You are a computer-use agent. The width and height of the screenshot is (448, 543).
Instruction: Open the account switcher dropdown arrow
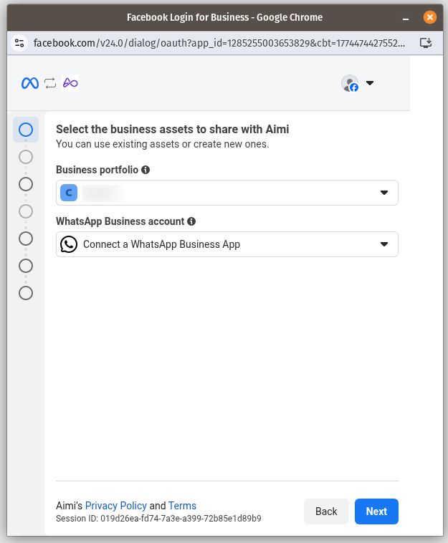click(x=370, y=83)
